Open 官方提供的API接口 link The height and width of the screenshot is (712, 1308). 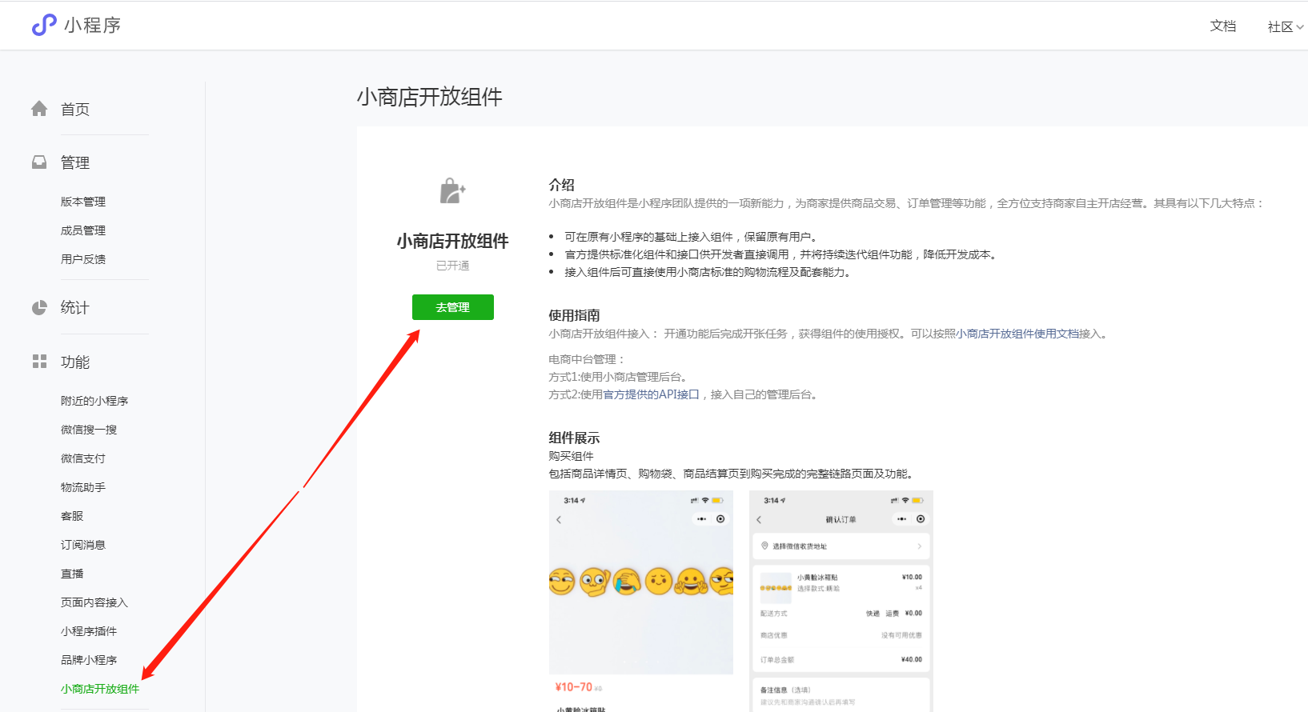coord(651,394)
